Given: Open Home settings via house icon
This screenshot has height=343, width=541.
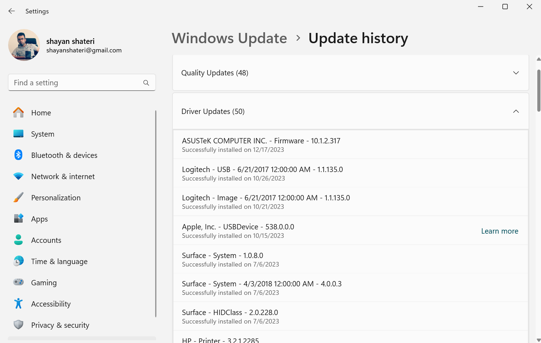Looking at the screenshot, I should coord(18,113).
